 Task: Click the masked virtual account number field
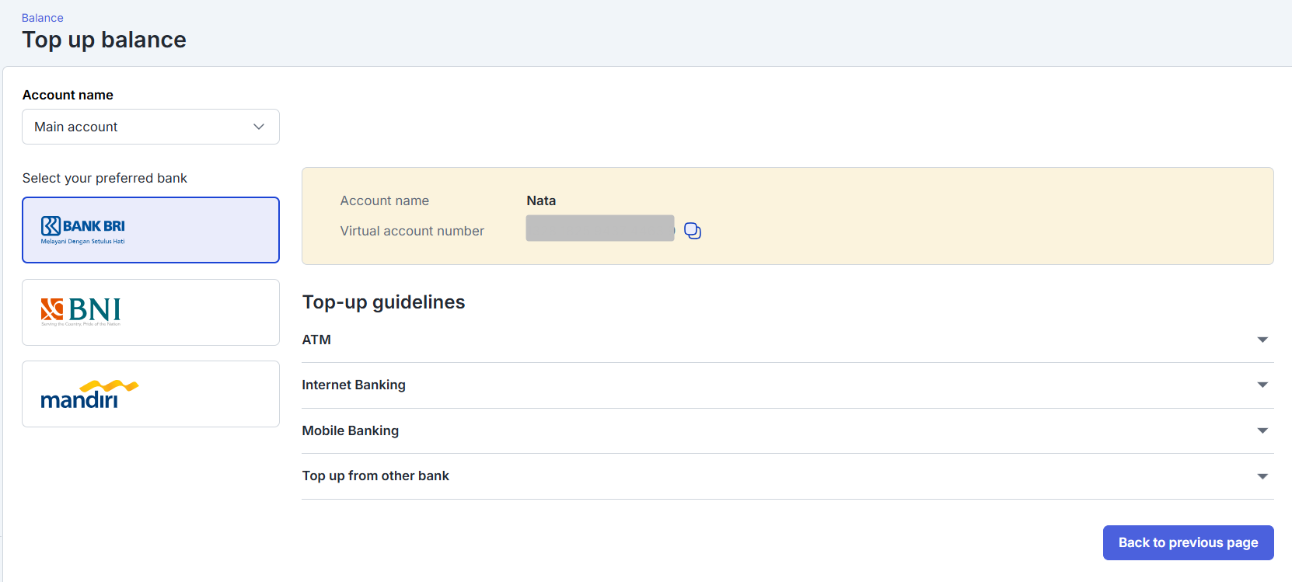[x=599, y=228]
